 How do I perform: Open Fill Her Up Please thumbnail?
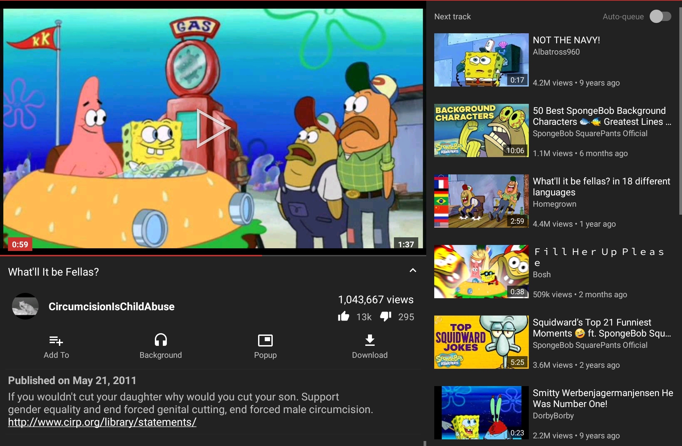(481, 272)
